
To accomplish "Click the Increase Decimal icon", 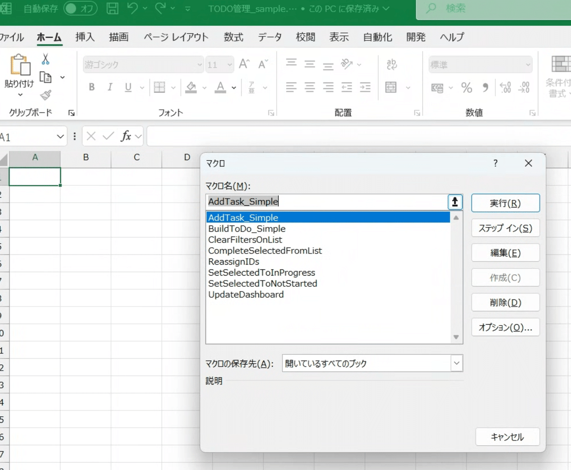I will point(504,88).
